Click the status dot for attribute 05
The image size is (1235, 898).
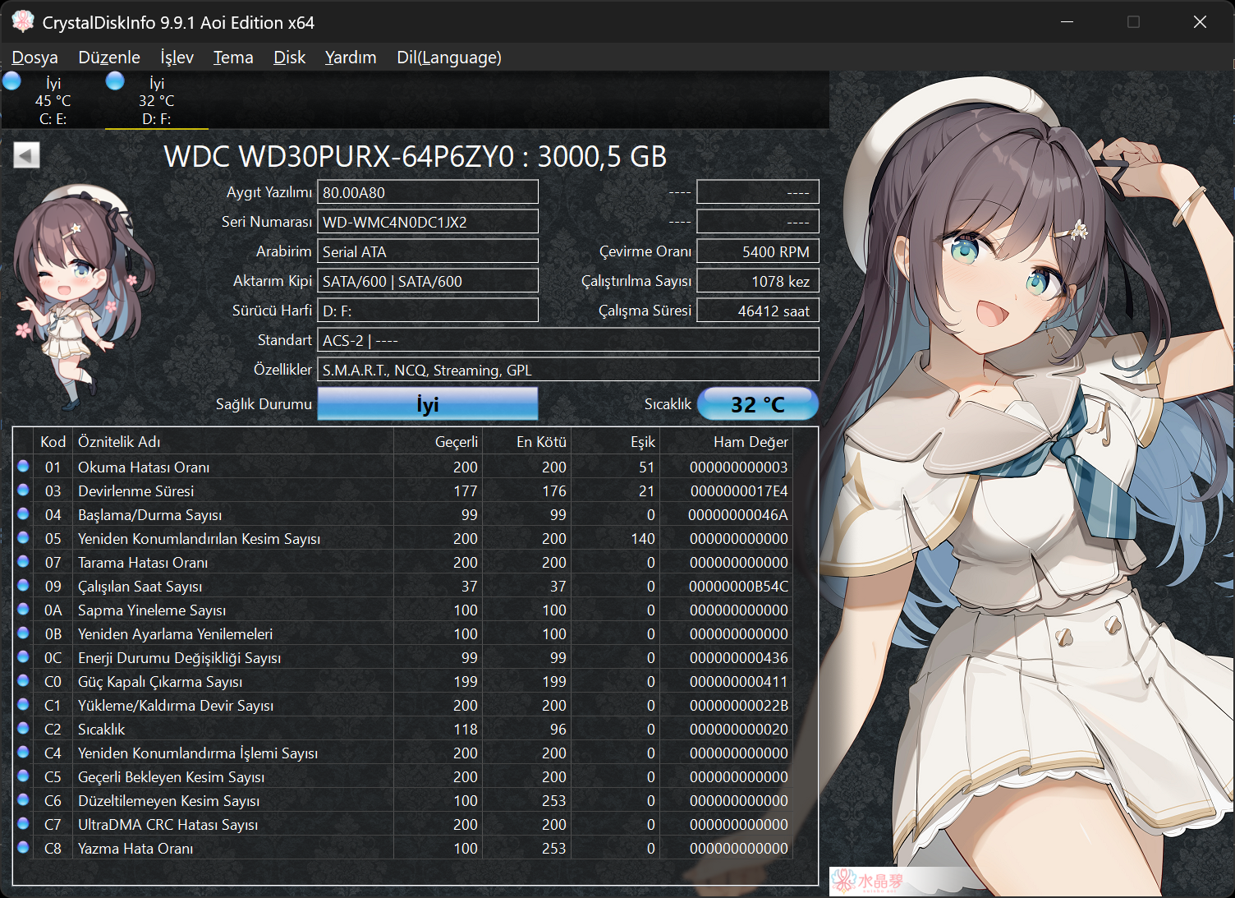[23, 537]
